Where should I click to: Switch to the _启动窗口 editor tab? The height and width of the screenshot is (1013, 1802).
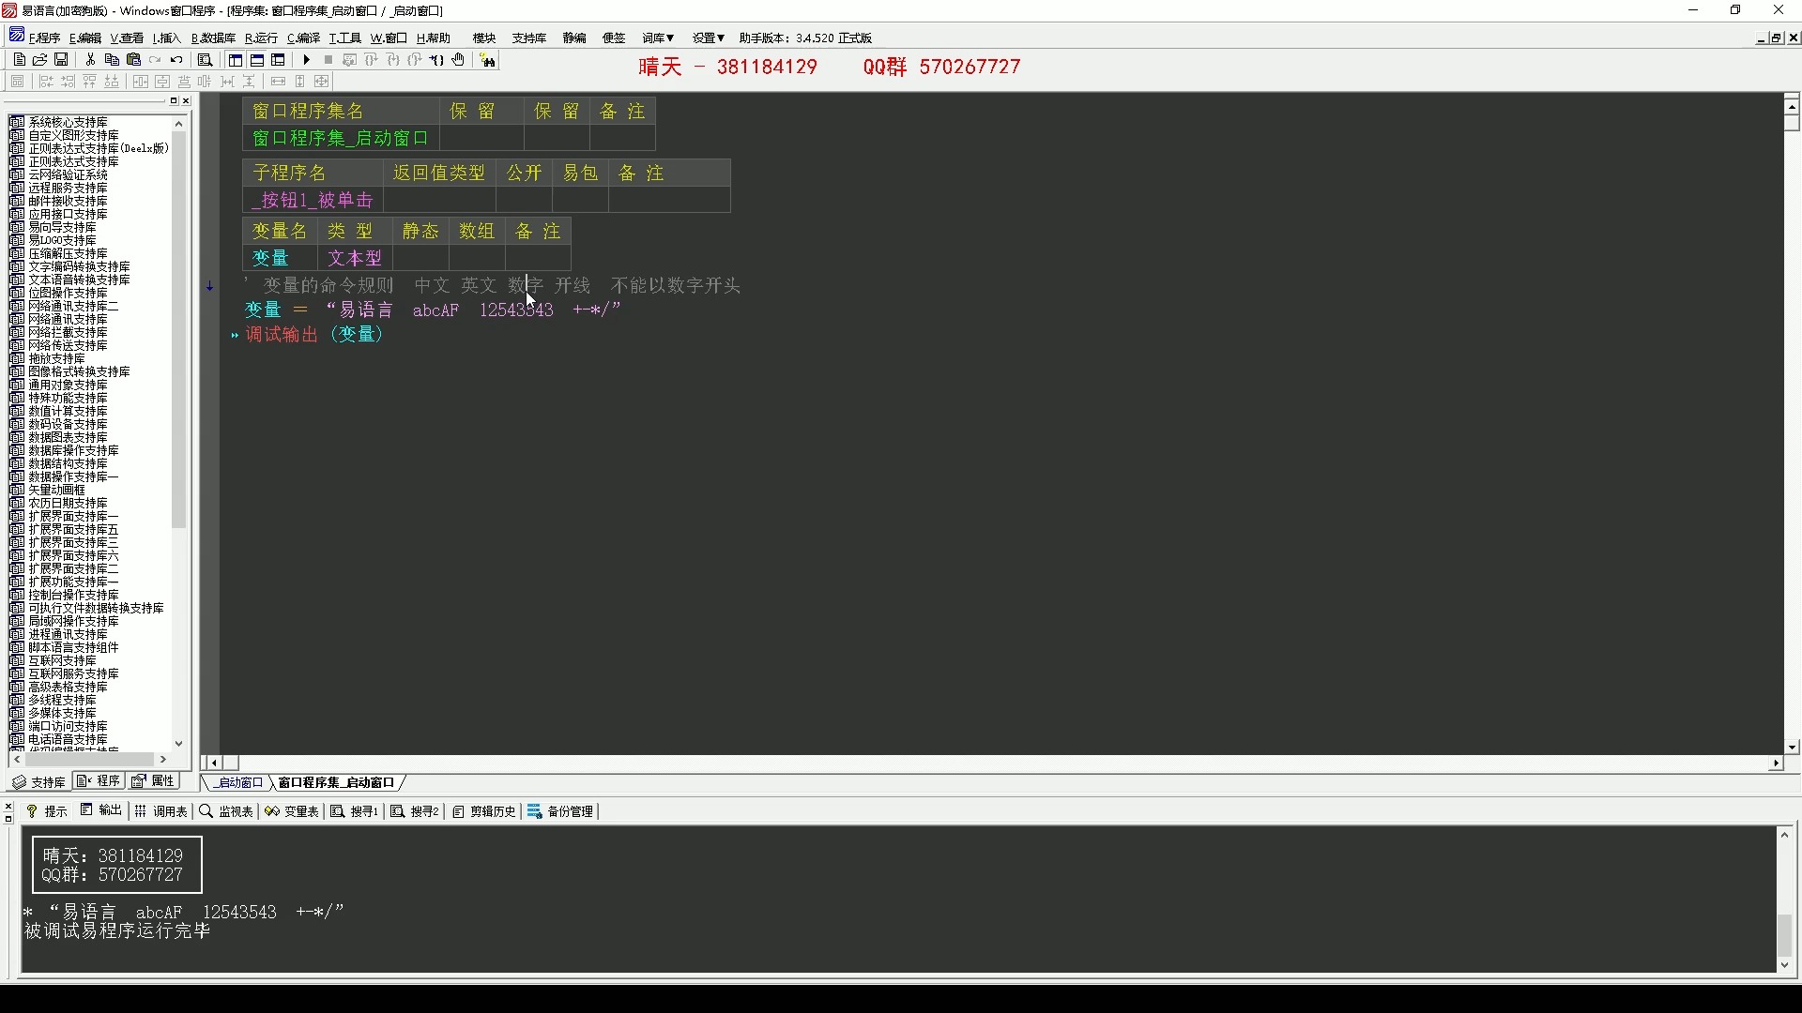(x=238, y=782)
